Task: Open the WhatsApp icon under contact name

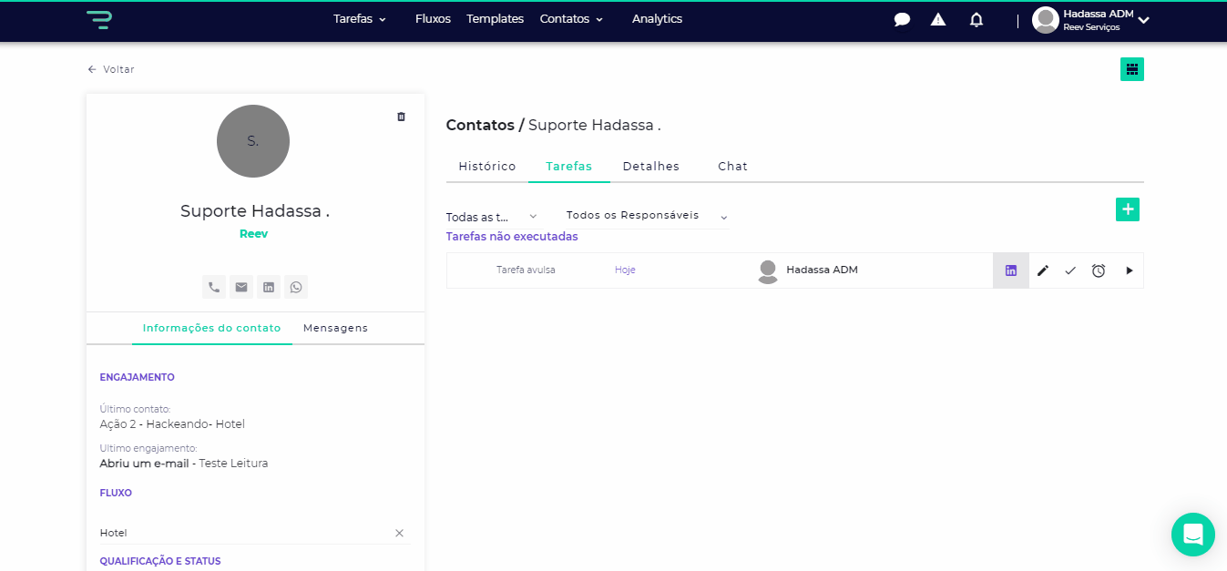Action: [296, 287]
